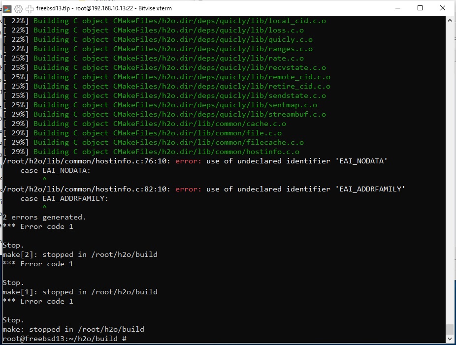Click the line ending 'common/cache.c.o'
This screenshot has width=456, height=345.
pos(145,124)
